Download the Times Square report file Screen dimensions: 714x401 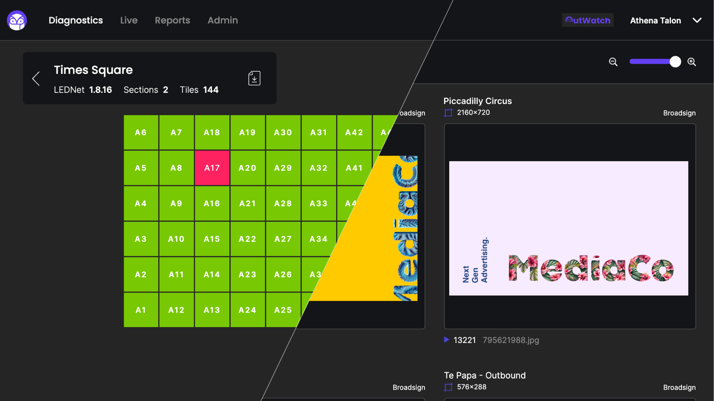(x=254, y=78)
